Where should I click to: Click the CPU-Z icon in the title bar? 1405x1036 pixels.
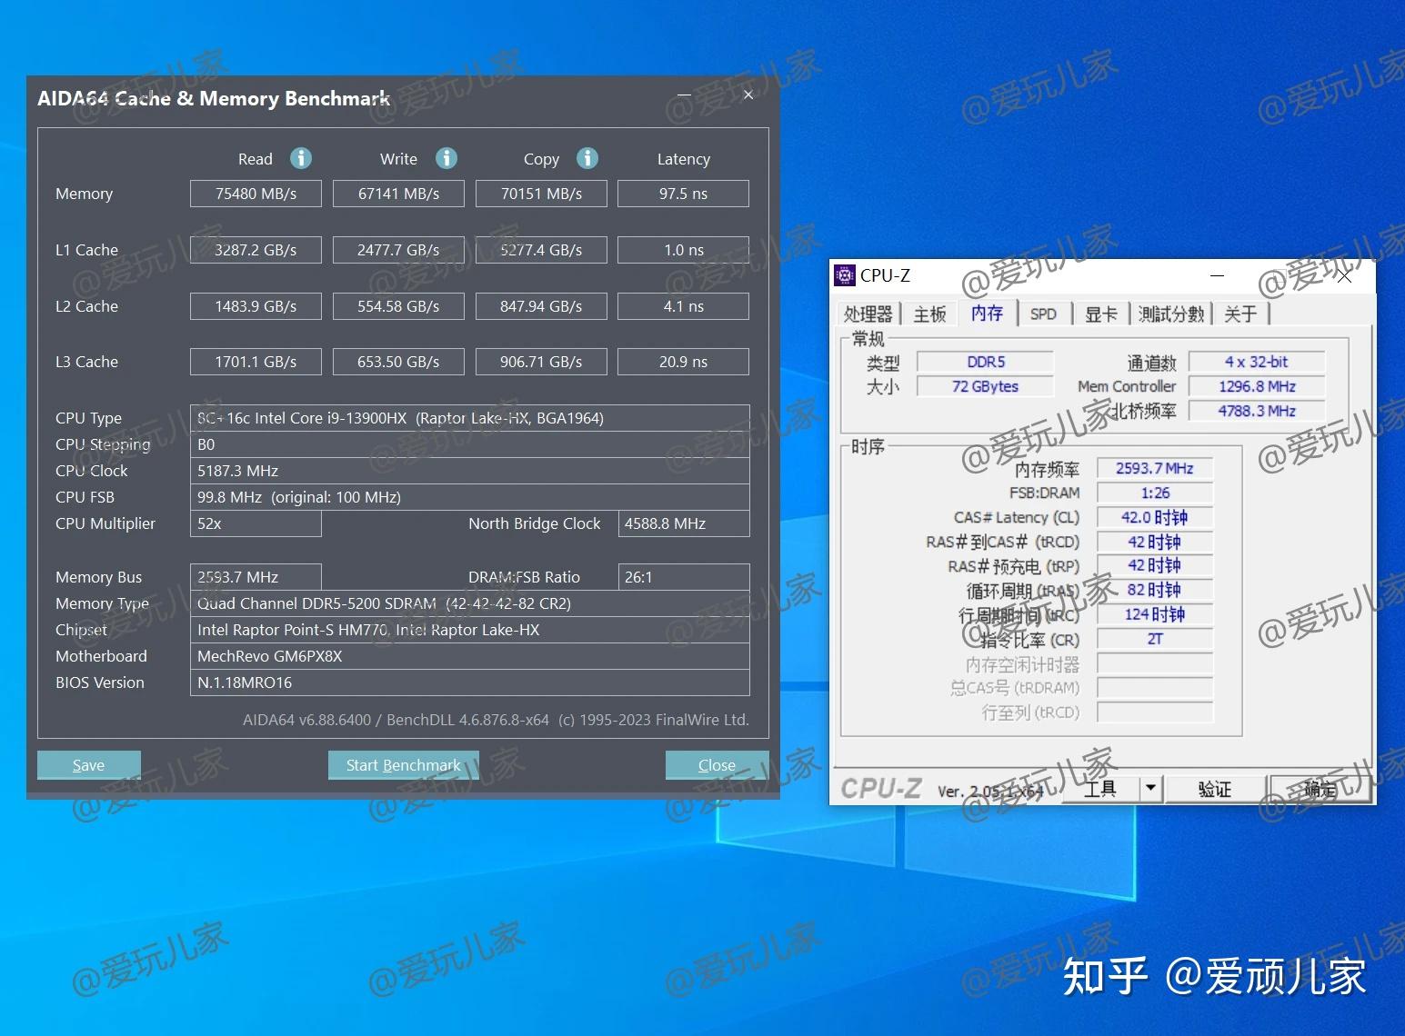(846, 274)
